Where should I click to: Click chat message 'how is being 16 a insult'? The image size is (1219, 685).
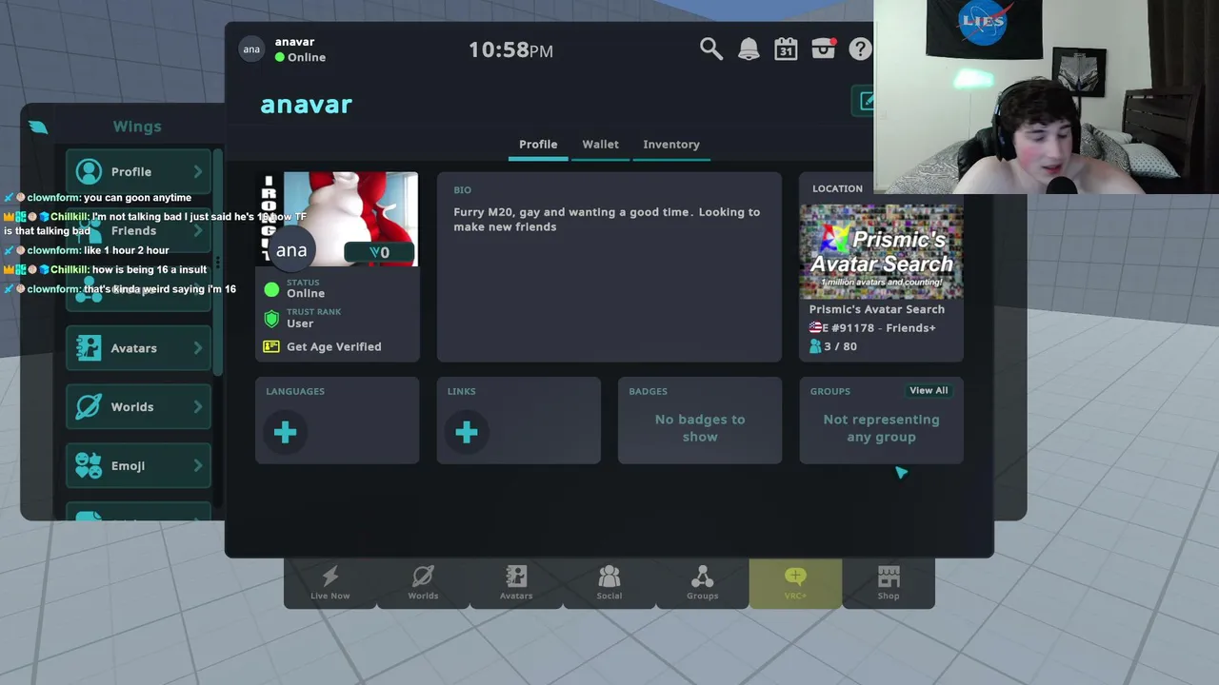[150, 269]
